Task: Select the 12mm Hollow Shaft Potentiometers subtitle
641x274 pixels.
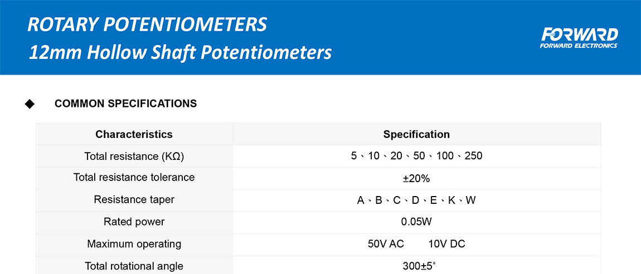Action: [180, 52]
